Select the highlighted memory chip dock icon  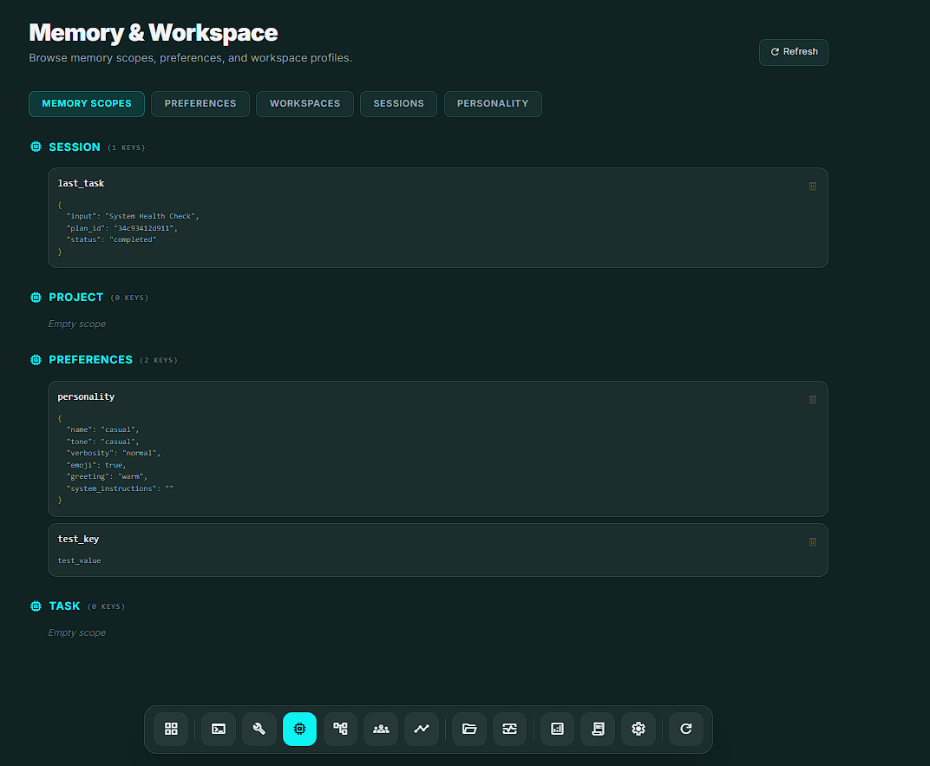[299, 729]
